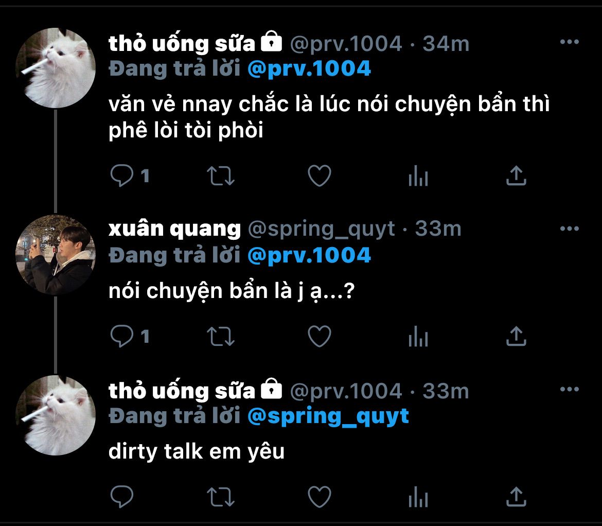
Task: Reply to the first tweet about văn vẻ
Action: pos(122,177)
